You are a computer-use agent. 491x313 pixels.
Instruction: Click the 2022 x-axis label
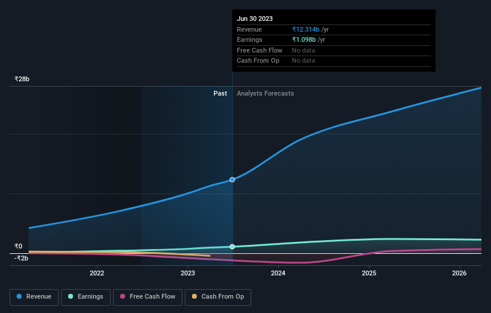pyautogui.click(x=97, y=273)
